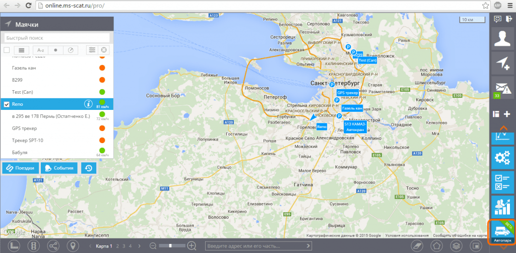Bookmark the page with the star icon

(485, 6)
